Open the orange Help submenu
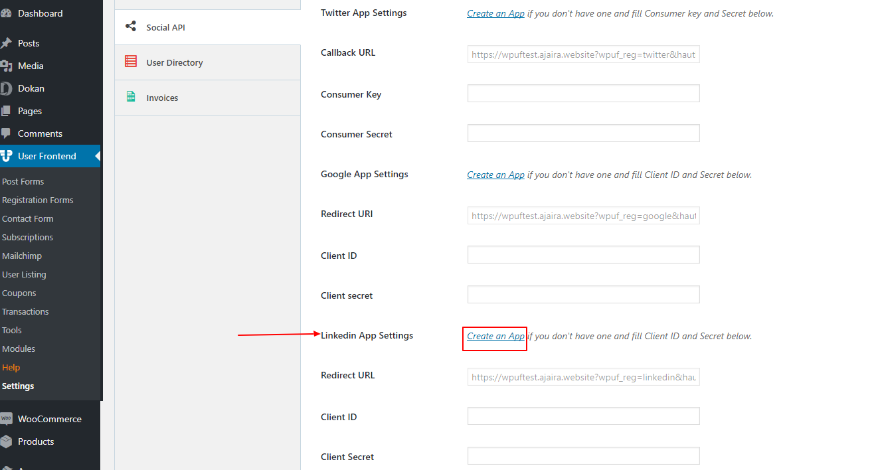Image resolution: width=872 pixels, height=470 pixels. coord(11,367)
